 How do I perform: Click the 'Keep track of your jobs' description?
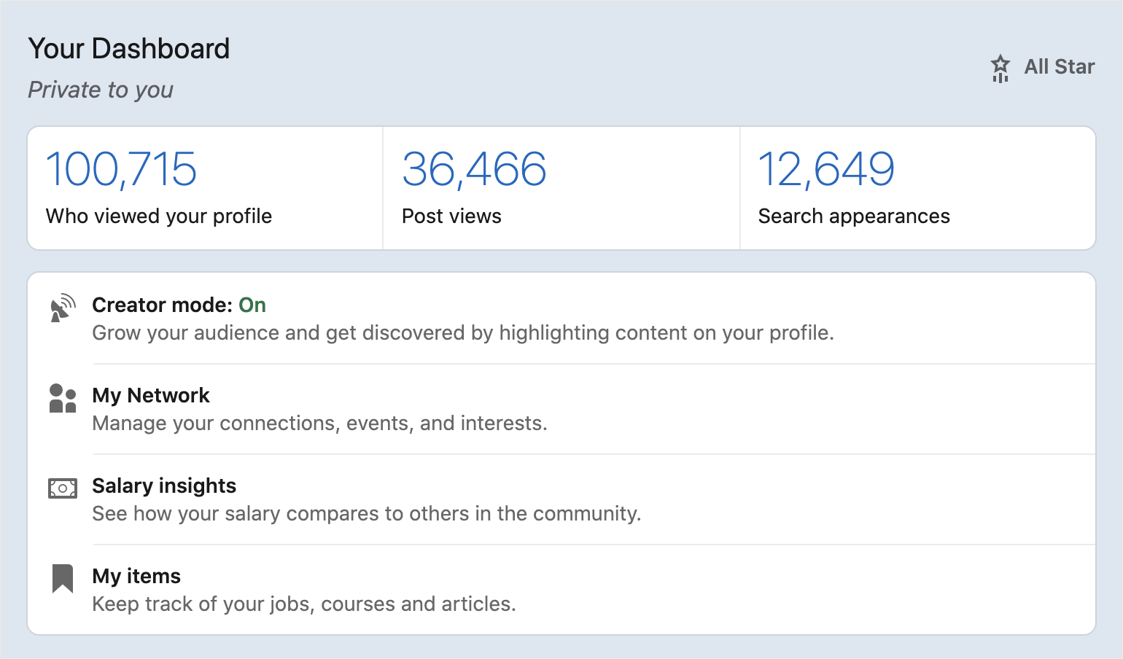(304, 604)
